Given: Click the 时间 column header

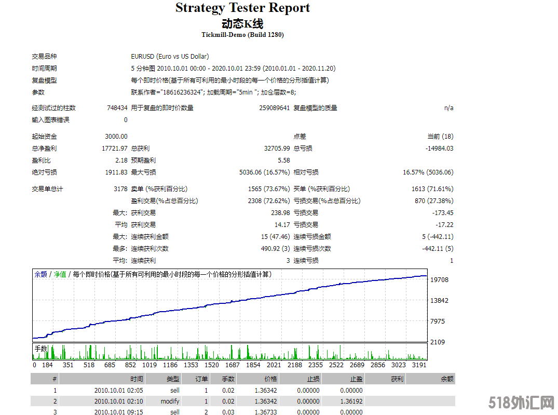Looking at the screenshot, I should (x=137, y=379).
